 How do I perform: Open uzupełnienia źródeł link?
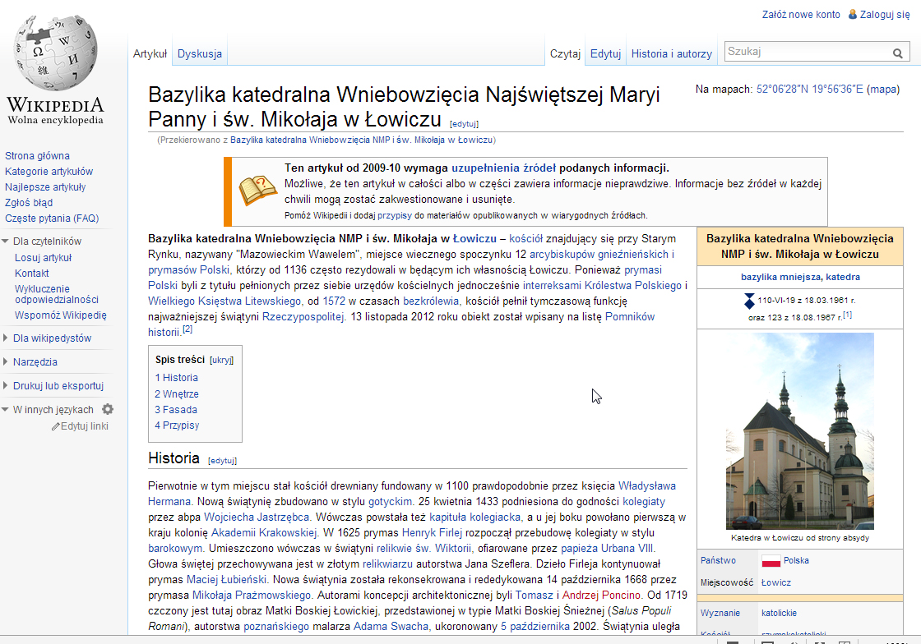503,168
